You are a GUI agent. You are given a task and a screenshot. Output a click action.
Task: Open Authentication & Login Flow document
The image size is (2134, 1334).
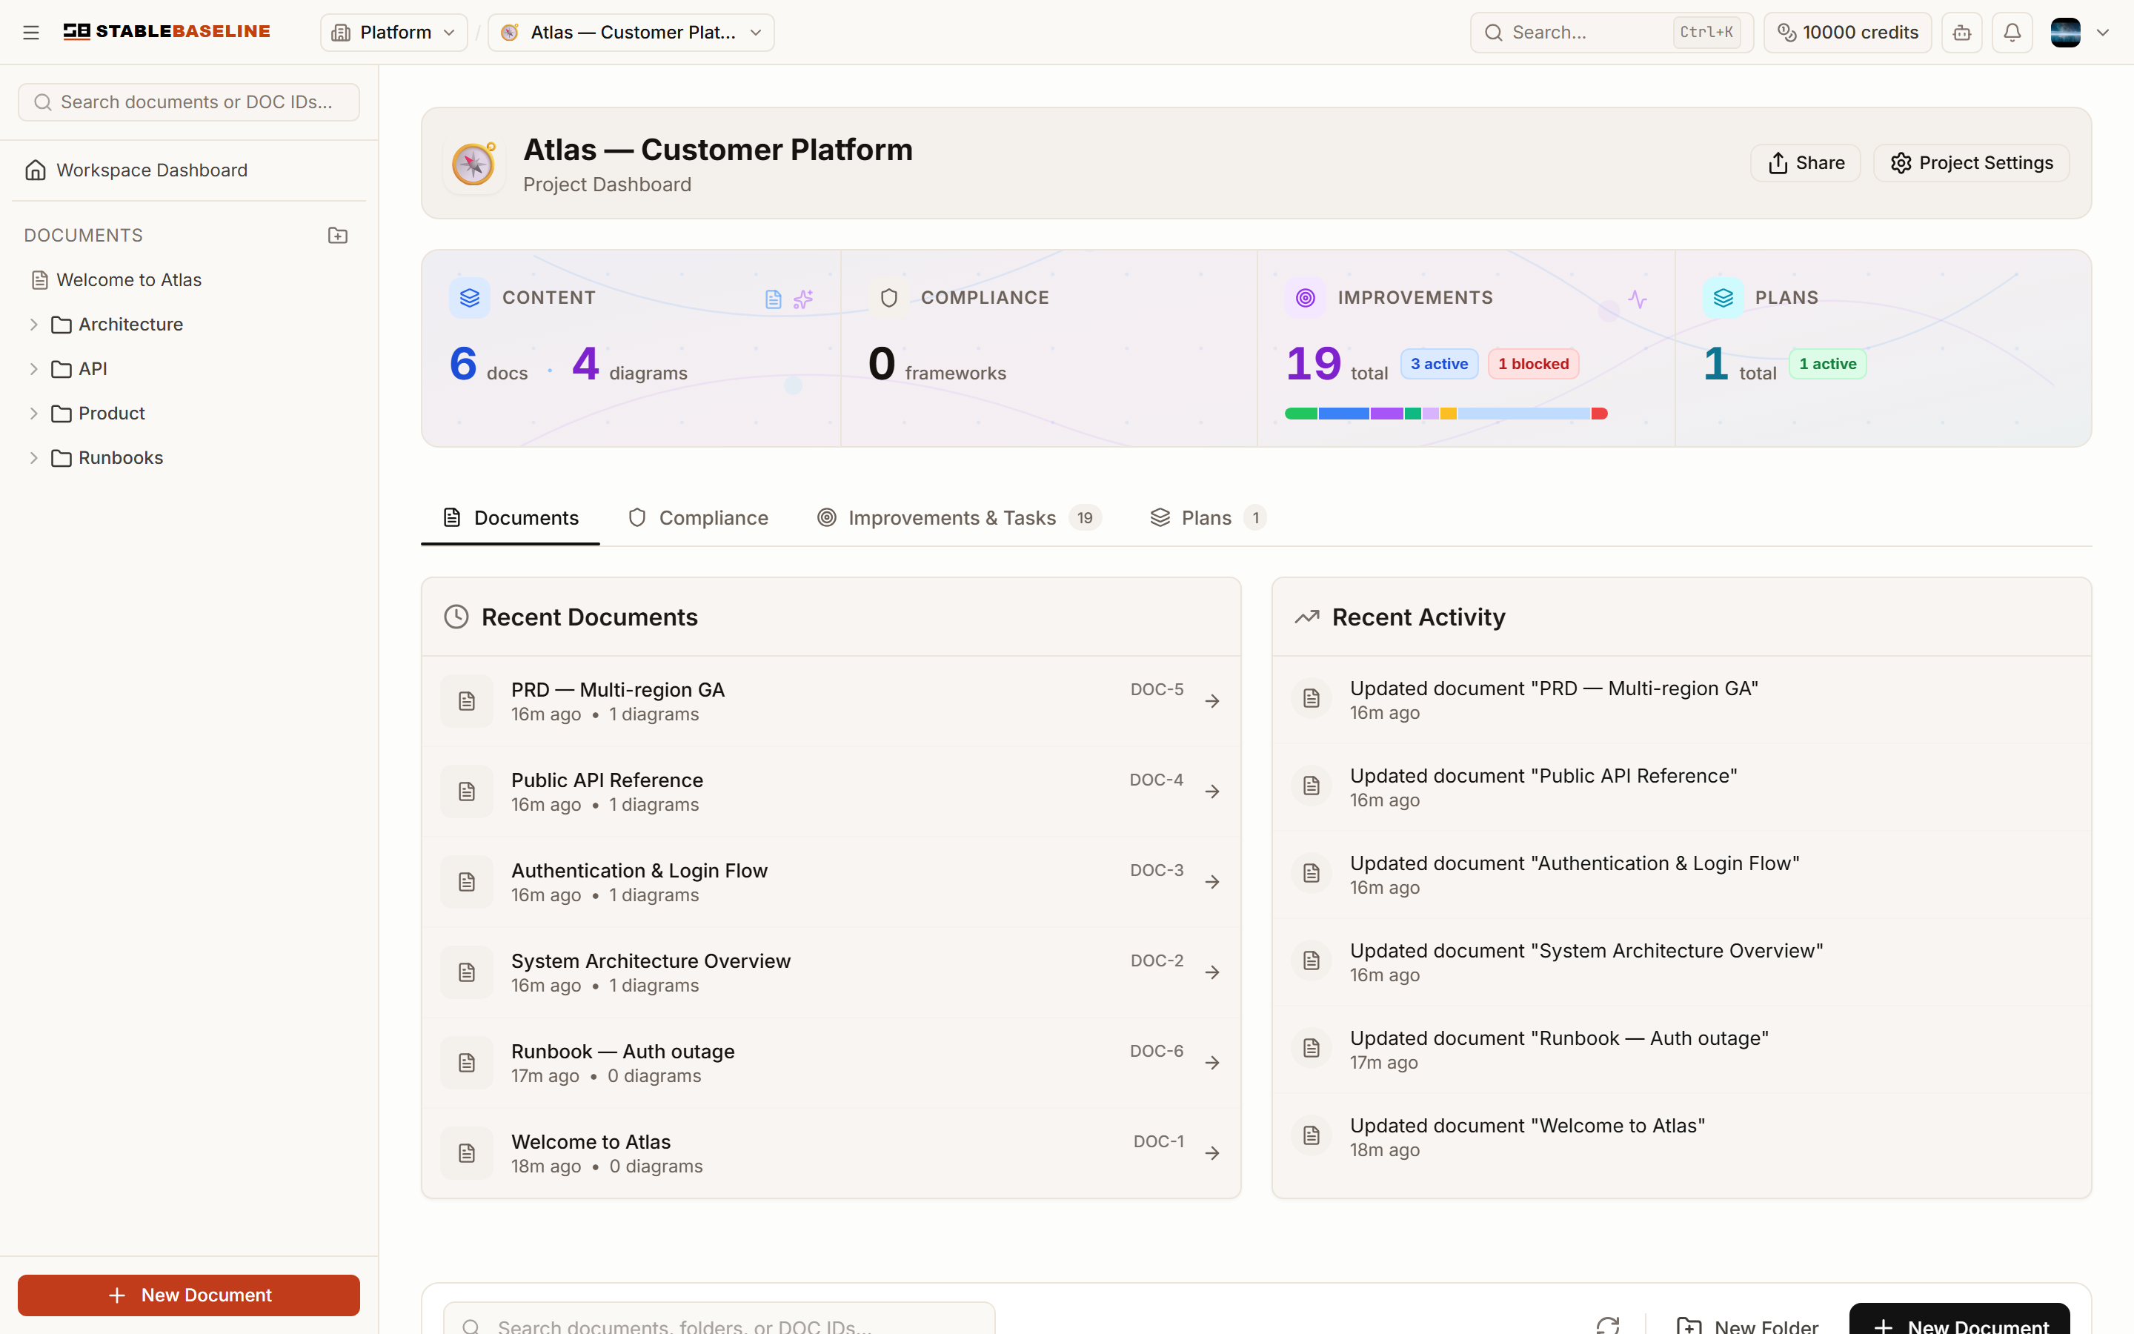831,882
